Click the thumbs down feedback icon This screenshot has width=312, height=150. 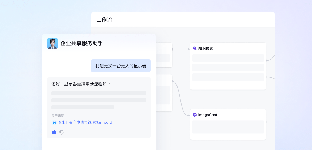click(x=61, y=132)
